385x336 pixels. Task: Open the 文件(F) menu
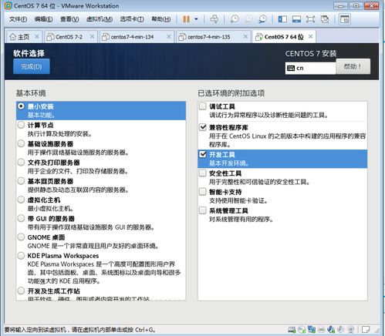18,19
